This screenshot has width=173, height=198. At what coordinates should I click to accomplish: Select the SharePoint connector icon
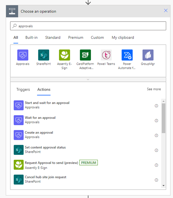44,55
